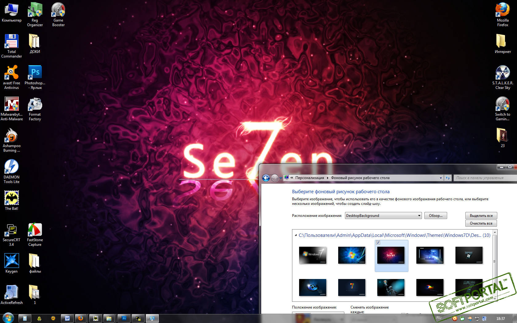The height and width of the screenshot is (323, 517).
Task: Select the rainbow flare on black thumbnail
Action: (430, 287)
